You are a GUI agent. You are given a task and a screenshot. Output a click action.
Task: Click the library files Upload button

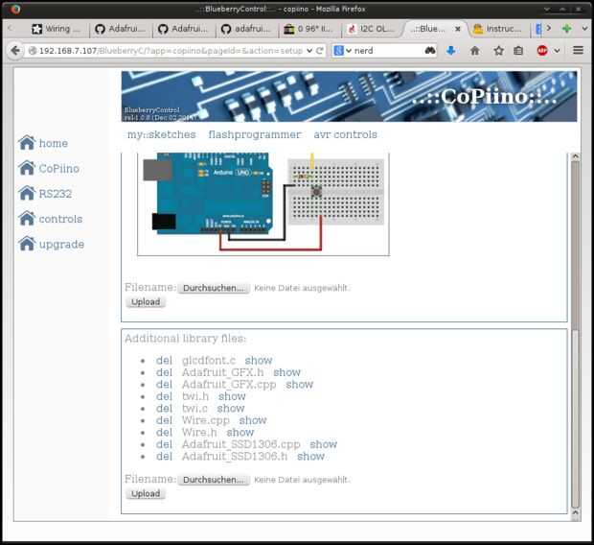[x=146, y=494]
